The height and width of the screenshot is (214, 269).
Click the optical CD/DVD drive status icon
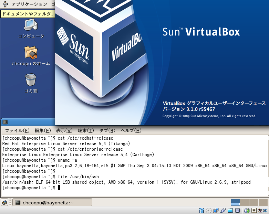tap(209, 211)
